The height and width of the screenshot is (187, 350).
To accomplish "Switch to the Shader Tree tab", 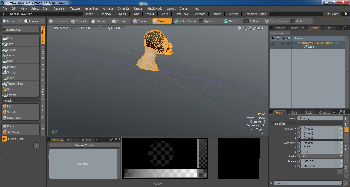I will [297, 28].
